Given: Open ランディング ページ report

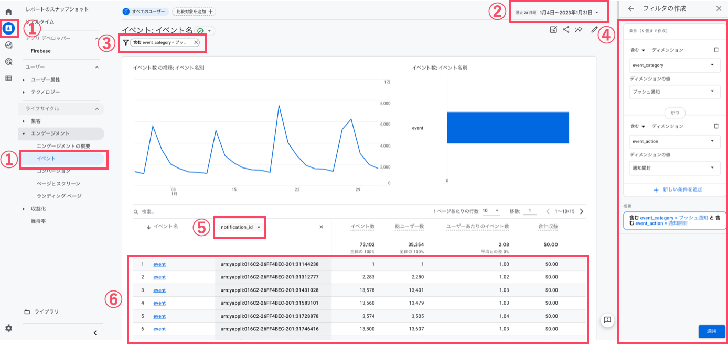Looking at the screenshot, I should coord(59,196).
